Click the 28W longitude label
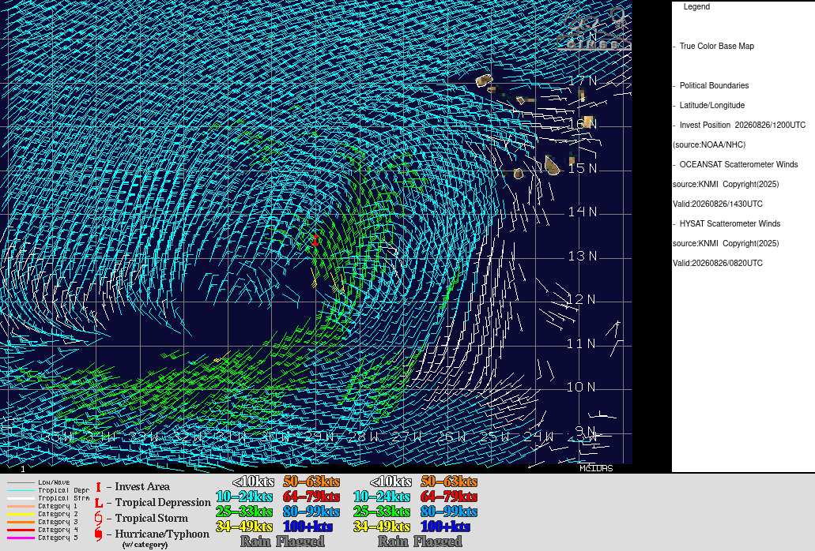The image size is (815, 551). pos(364,437)
